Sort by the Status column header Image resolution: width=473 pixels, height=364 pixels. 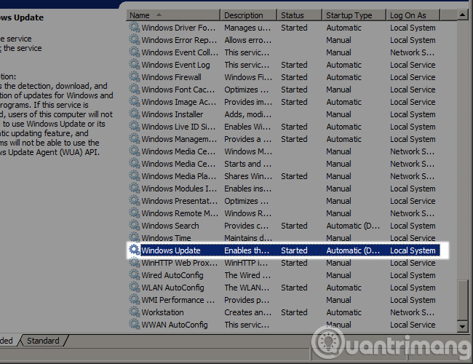click(300, 15)
